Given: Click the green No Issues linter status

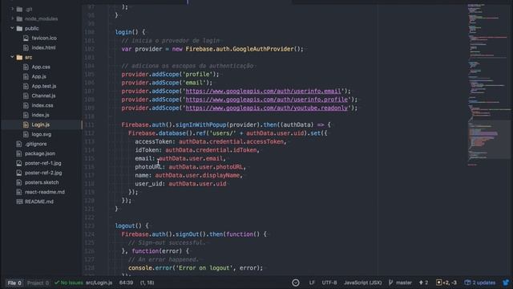Looking at the screenshot, I should pos(69,283).
